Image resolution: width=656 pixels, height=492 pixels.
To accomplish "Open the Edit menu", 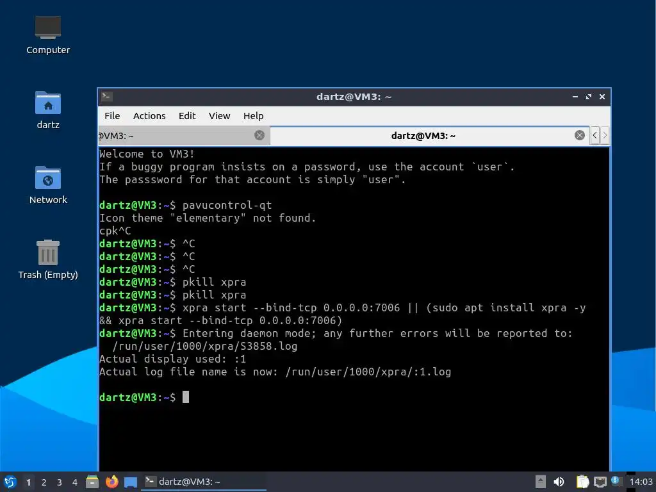I will 187,116.
